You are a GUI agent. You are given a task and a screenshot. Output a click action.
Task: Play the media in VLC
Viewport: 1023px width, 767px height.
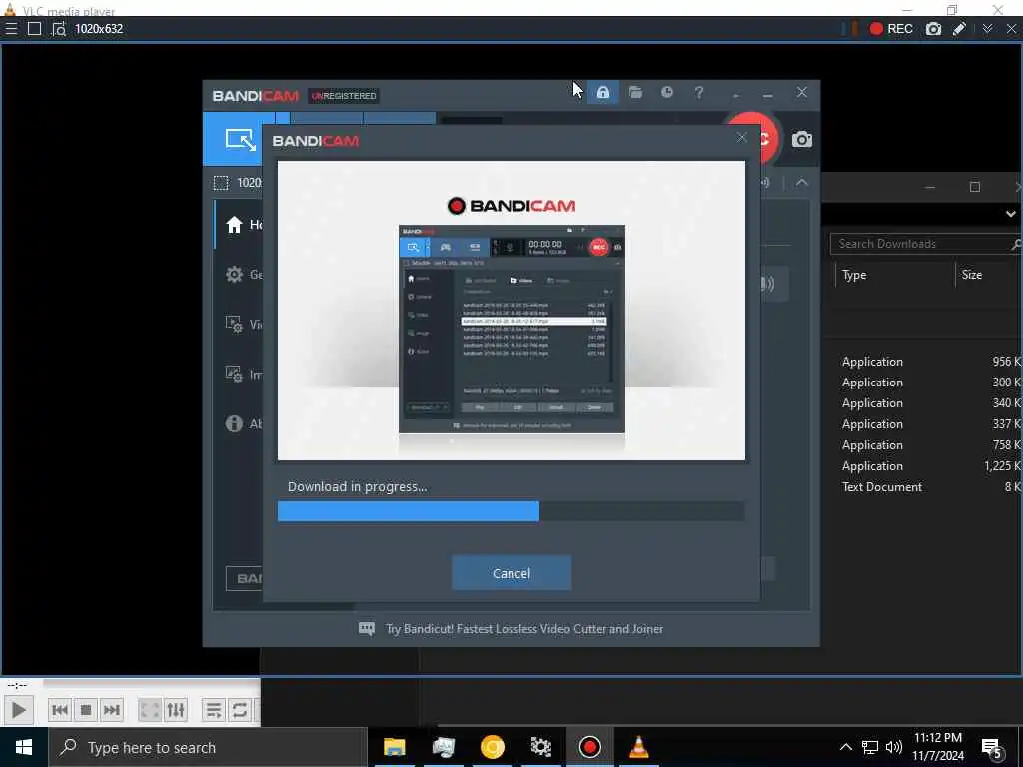pyautogui.click(x=18, y=710)
